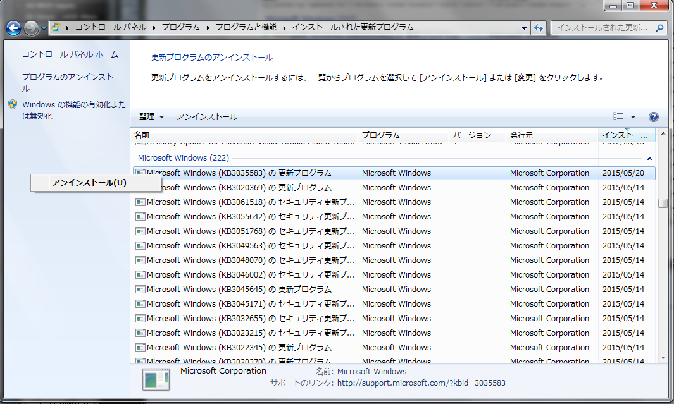Click the icon of update KB3045645
The height and width of the screenshot is (404, 674).
point(140,290)
